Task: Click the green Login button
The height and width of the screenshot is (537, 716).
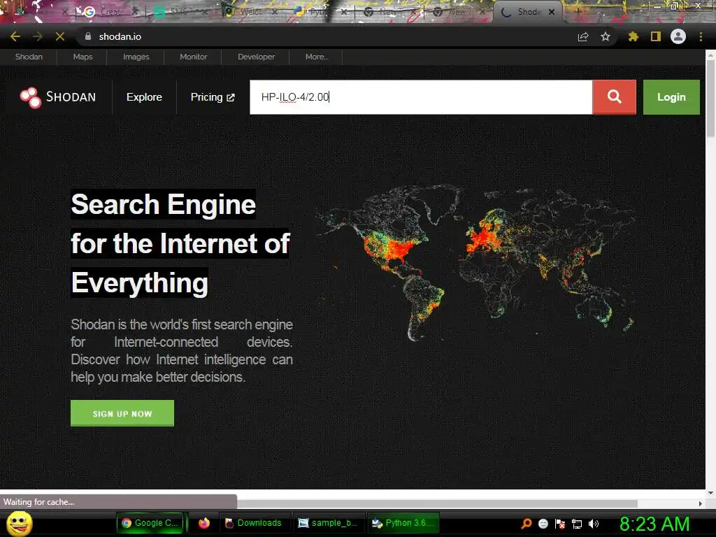Action: point(671,96)
